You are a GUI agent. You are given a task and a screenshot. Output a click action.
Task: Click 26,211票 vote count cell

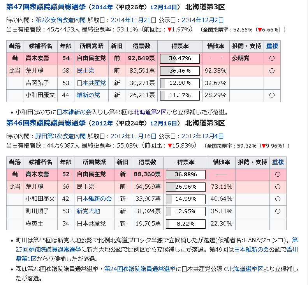pos(142,95)
